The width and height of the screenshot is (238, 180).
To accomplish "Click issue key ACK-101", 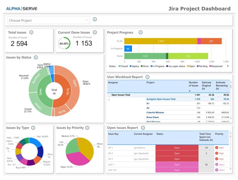I will pos(112,170).
